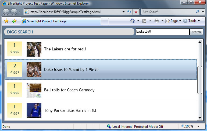The height and width of the screenshot is (131, 207).
Task: Click Internet Explorer icon in title bar
Action: (4, 4)
